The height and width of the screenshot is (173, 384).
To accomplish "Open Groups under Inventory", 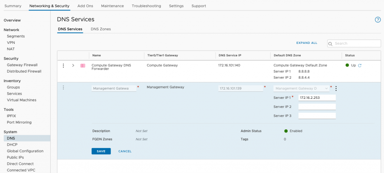I will 13,87.
